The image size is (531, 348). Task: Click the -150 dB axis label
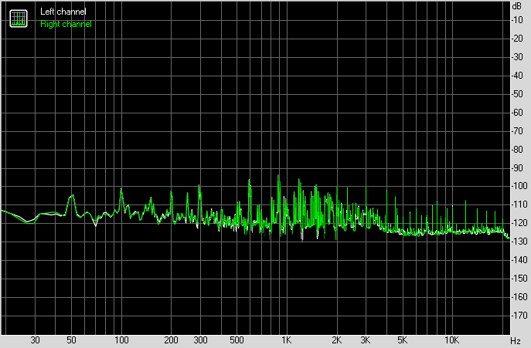[x=519, y=279]
